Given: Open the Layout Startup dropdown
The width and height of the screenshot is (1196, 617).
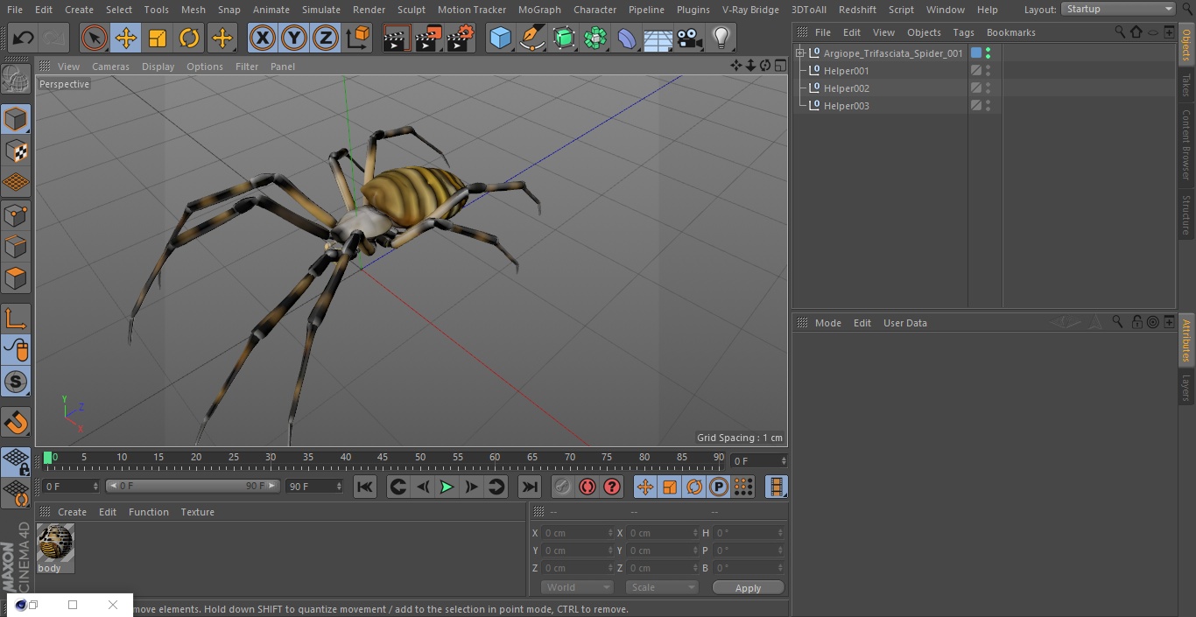Looking at the screenshot, I should click(1119, 9).
